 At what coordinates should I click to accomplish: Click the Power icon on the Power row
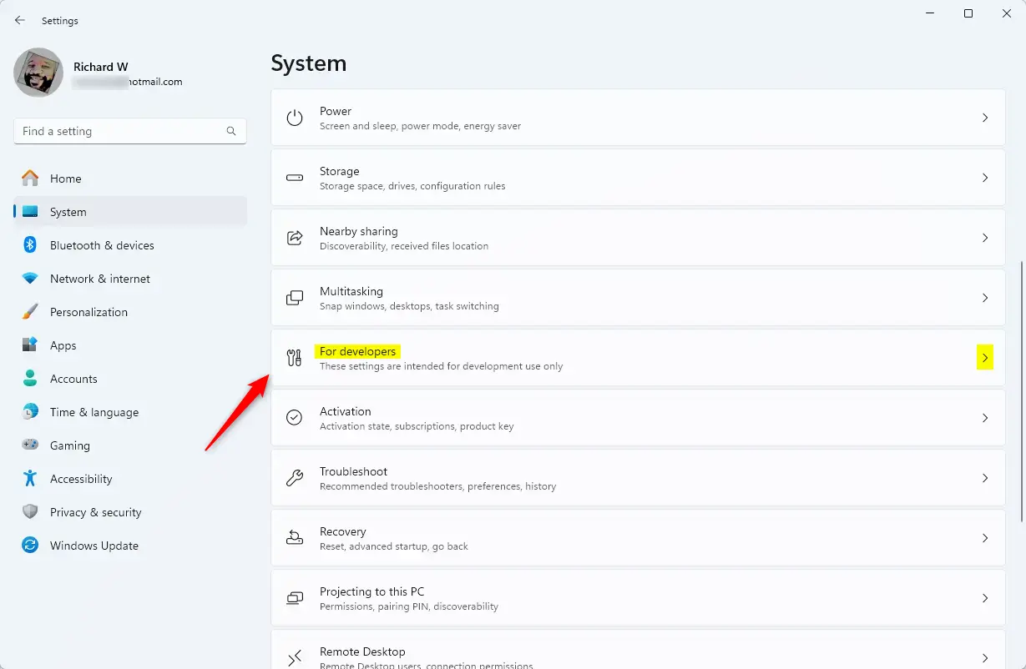294,117
